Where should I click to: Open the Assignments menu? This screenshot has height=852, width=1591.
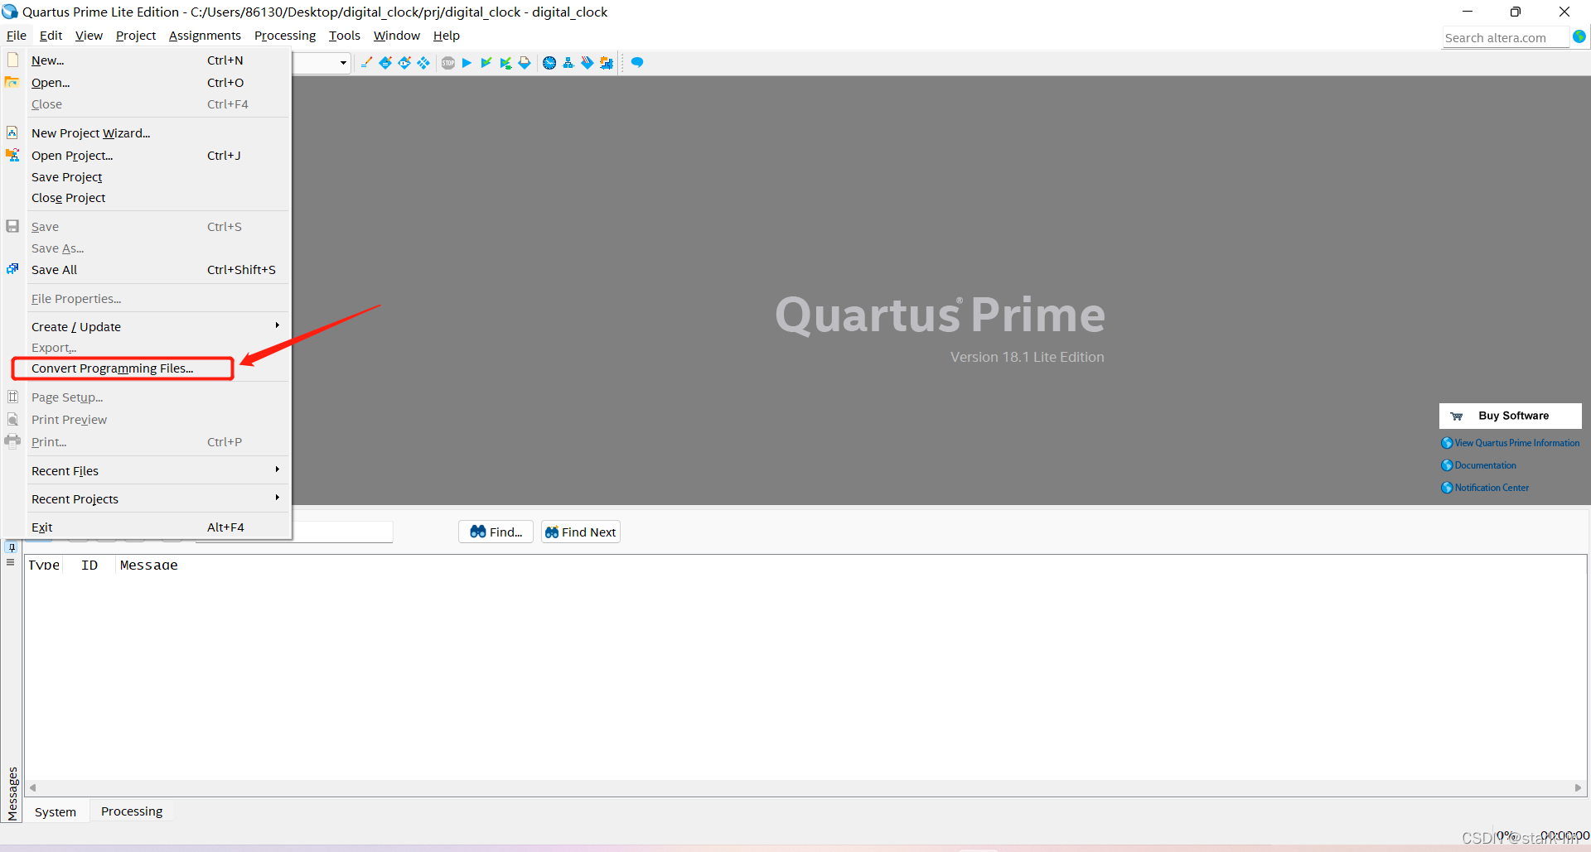(x=205, y=36)
